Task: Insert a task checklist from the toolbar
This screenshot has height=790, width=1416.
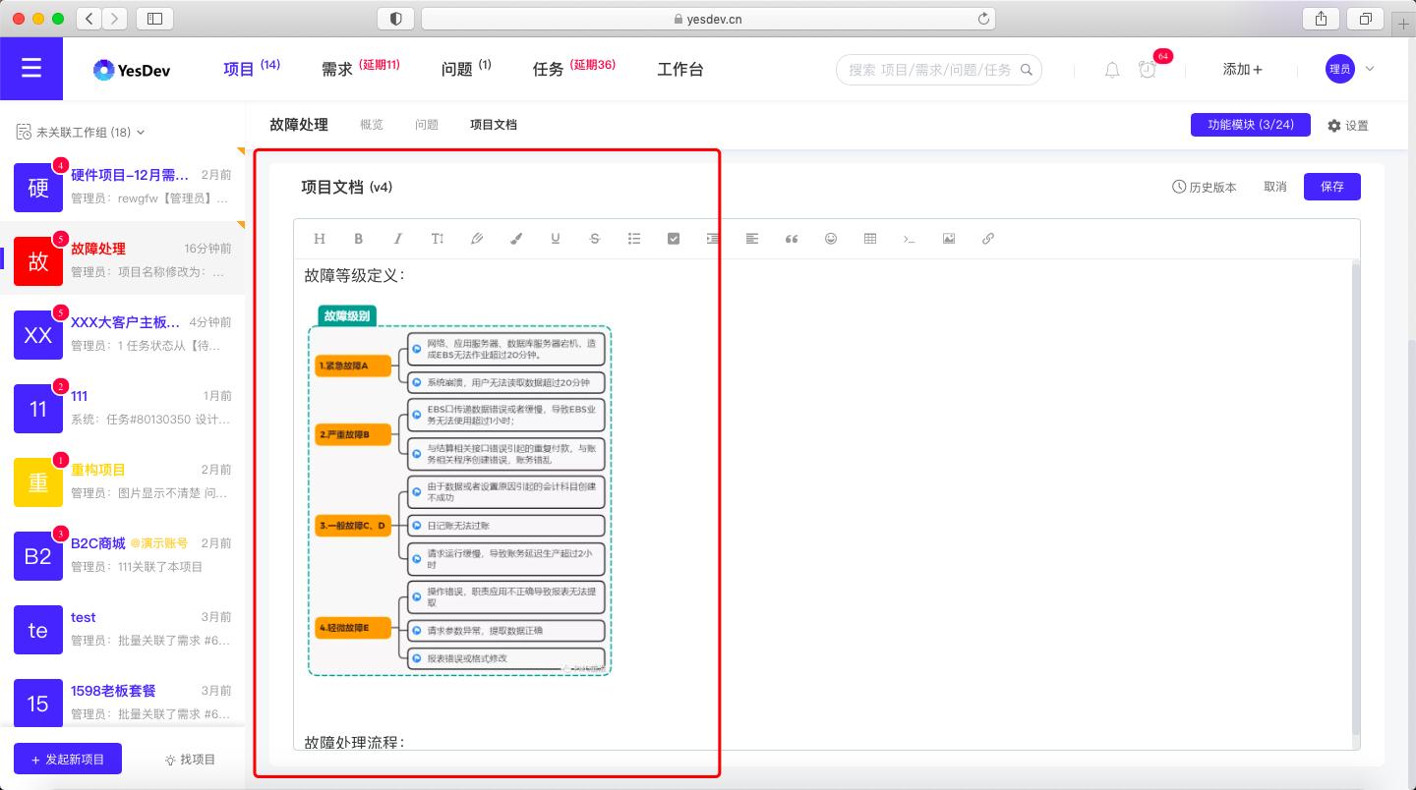Action: tap(673, 238)
